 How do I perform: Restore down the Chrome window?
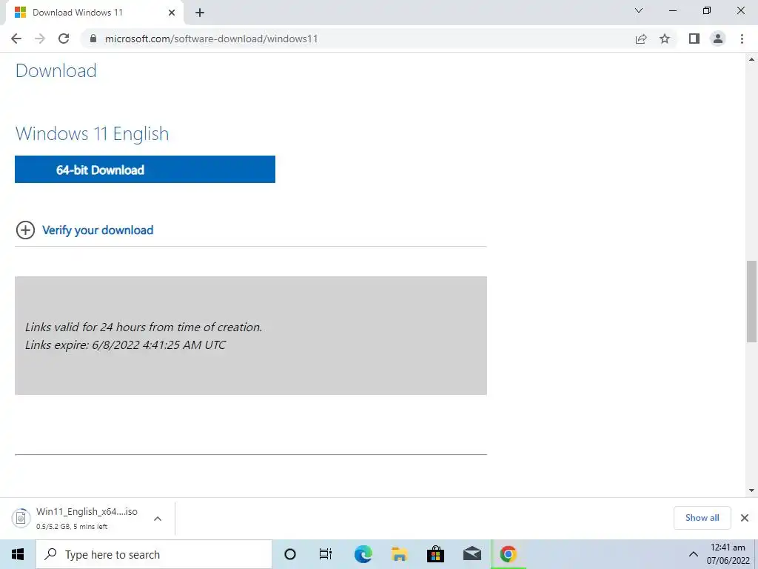(x=707, y=10)
